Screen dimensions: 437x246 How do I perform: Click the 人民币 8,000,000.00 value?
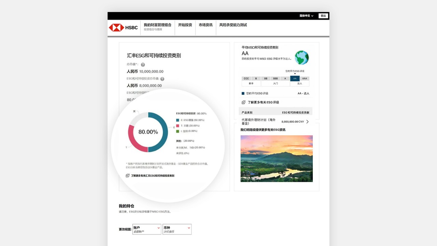pos(144,86)
